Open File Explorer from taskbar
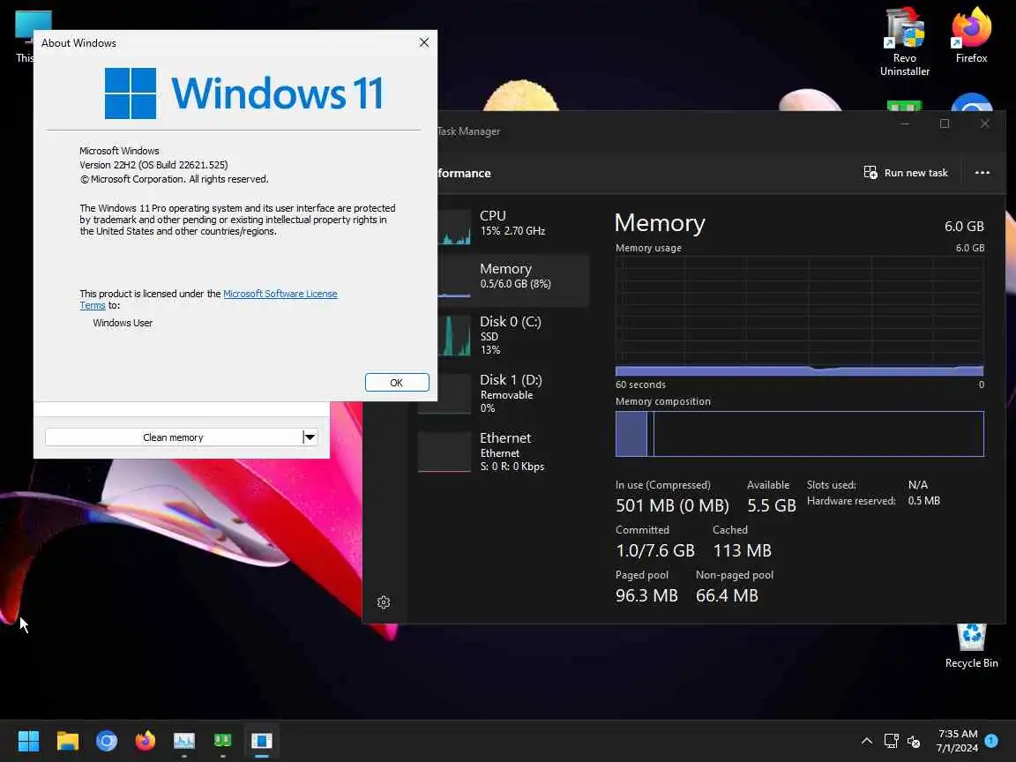Screen dimensions: 1016x762 (67, 741)
